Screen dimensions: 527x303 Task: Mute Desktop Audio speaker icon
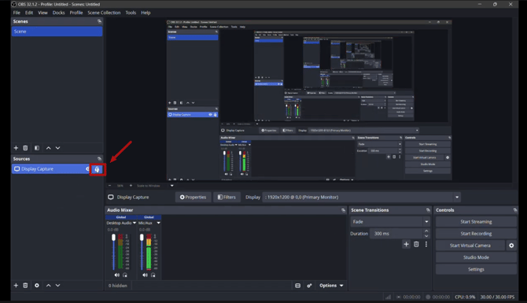click(116, 275)
